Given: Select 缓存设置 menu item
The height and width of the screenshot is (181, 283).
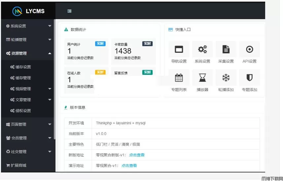Looking at the screenshot, I should tap(23, 67).
